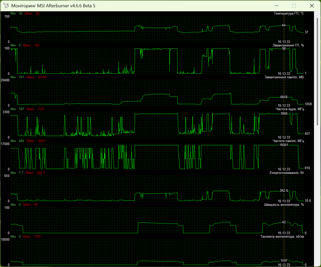Click the current temperature value 37
This screenshot has height=267, width=321.
point(306,32)
